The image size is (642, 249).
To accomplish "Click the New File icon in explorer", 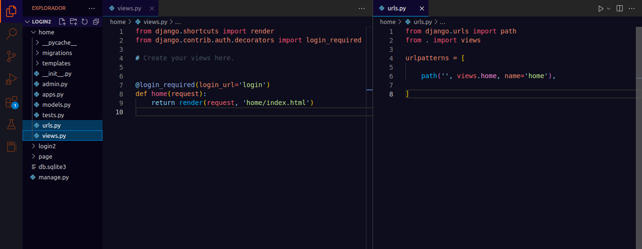I will click(x=62, y=22).
